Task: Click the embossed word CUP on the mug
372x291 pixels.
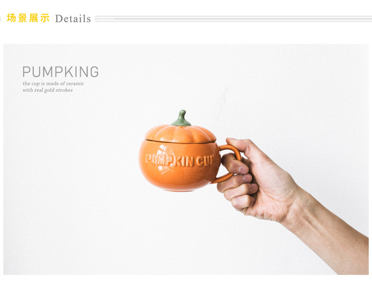Action: (206, 160)
